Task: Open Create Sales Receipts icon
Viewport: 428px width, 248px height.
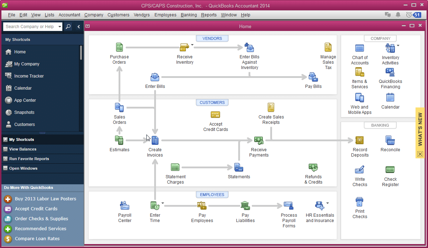Action: 271,107
